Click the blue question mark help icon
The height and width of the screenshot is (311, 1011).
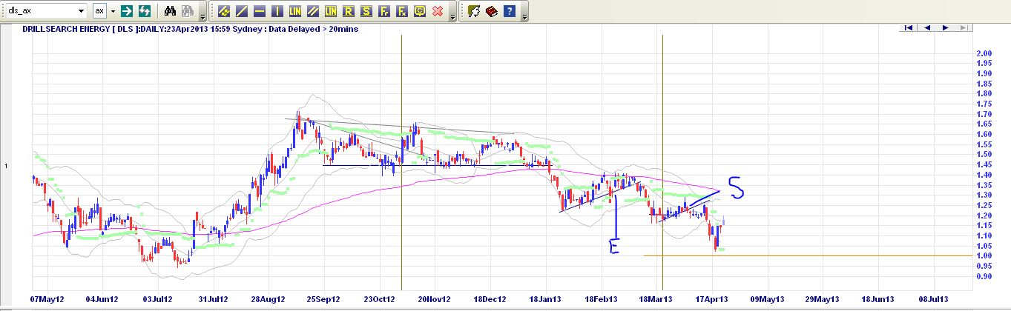(510, 11)
